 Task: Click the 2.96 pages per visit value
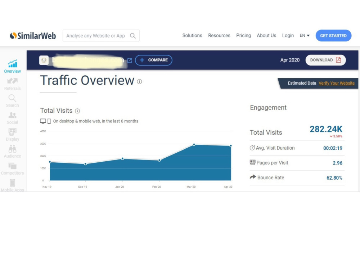[x=338, y=163]
